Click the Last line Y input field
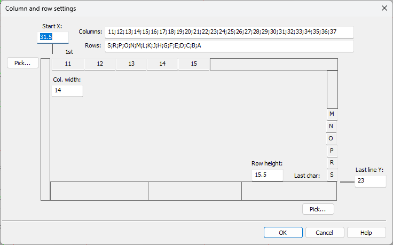Image resolution: width=393 pixels, height=245 pixels. pyautogui.click(x=370, y=181)
